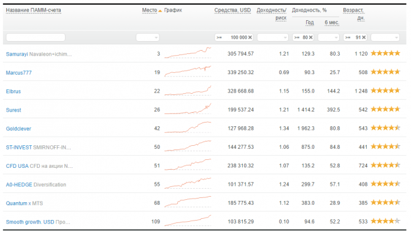Click Samurayi star rating
411x231 pixels.
(x=385, y=53)
